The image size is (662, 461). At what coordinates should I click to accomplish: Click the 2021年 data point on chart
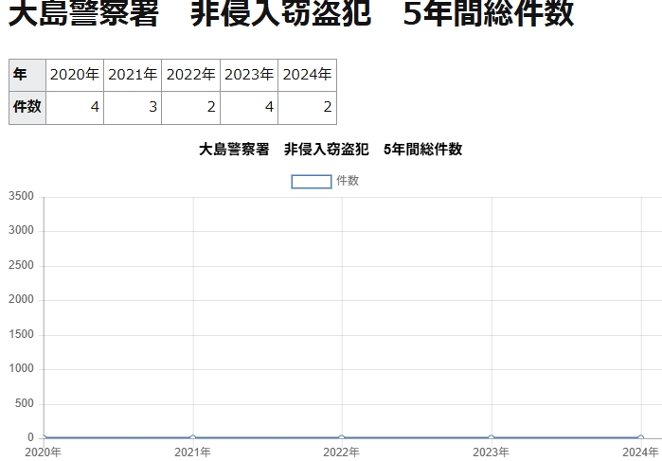193,438
